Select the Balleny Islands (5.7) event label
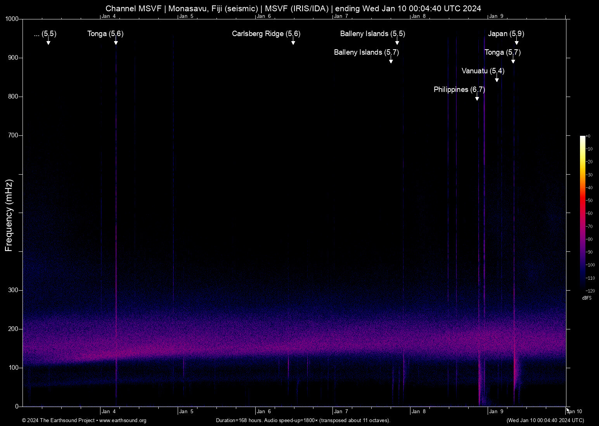The image size is (599, 426). tap(366, 52)
